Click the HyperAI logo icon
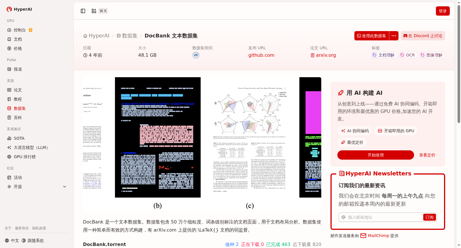Viewport: 461px width, 248px height. click(9, 9)
